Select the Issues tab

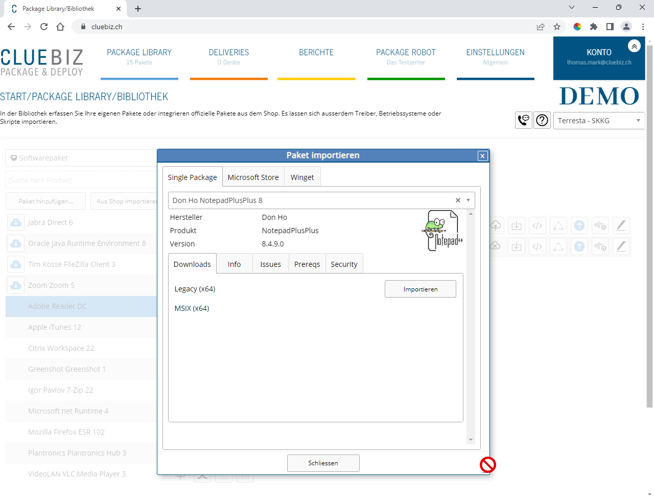click(x=270, y=264)
